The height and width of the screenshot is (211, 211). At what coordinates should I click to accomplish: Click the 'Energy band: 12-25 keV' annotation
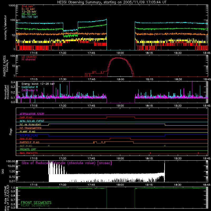point(38,84)
